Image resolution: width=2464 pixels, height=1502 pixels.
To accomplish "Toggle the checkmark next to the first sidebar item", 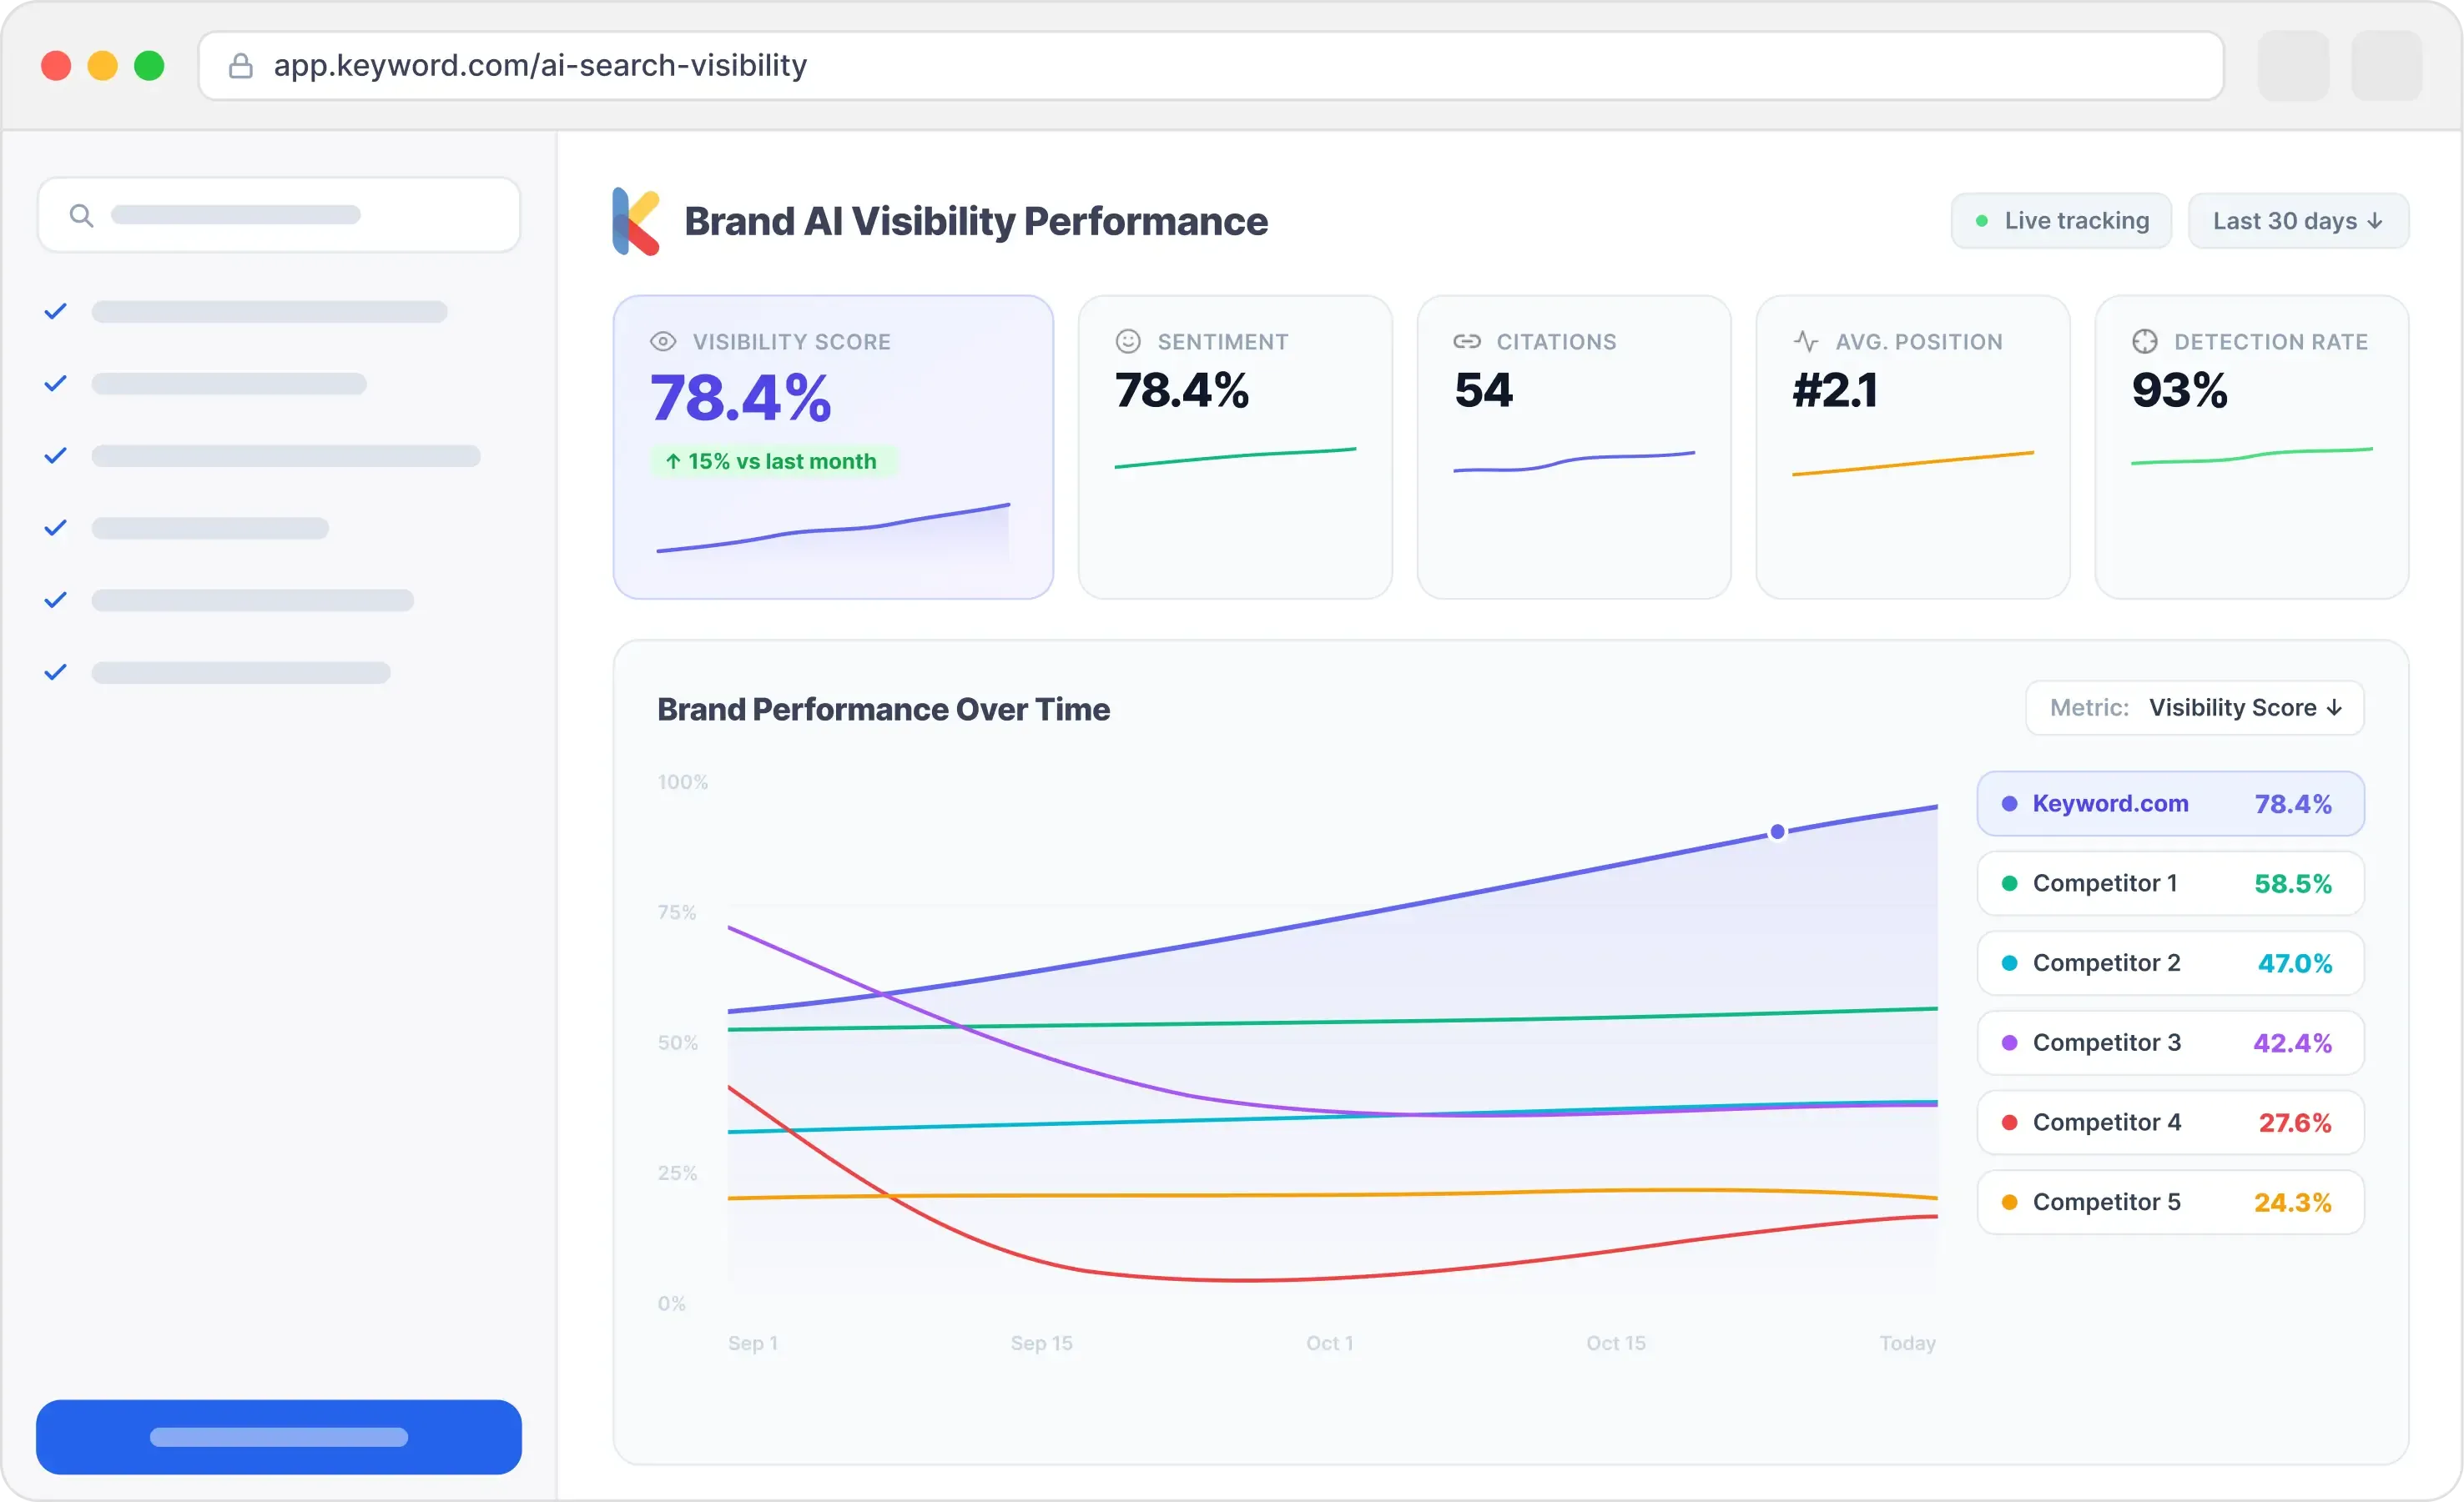I will 55,311.
